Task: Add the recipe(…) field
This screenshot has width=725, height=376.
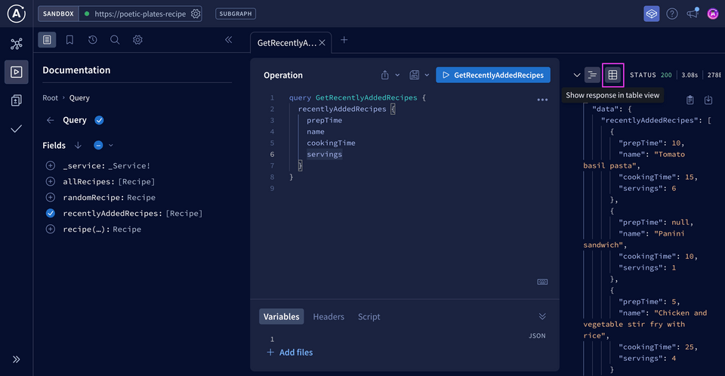Action: point(51,229)
